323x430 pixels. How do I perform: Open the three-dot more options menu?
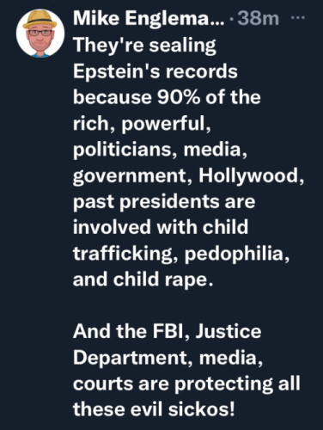tap(298, 18)
